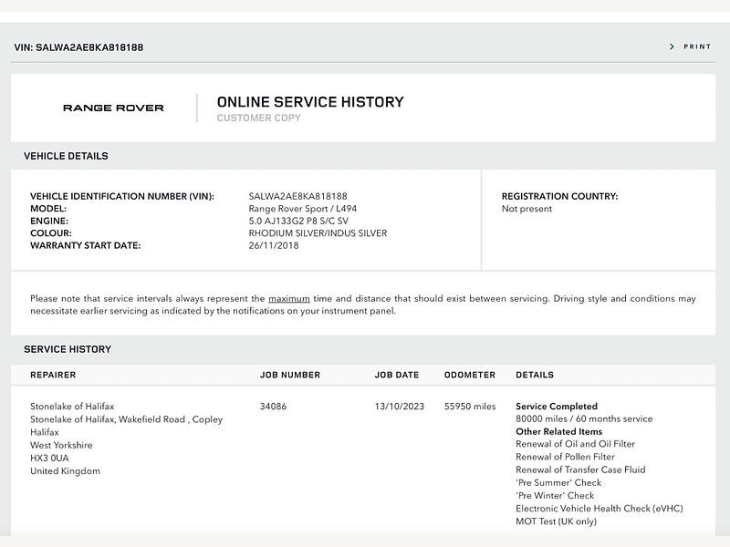This screenshot has height=547, width=730.
Task: Click the REGISTRATION COUNTRY label
Action: coord(560,196)
